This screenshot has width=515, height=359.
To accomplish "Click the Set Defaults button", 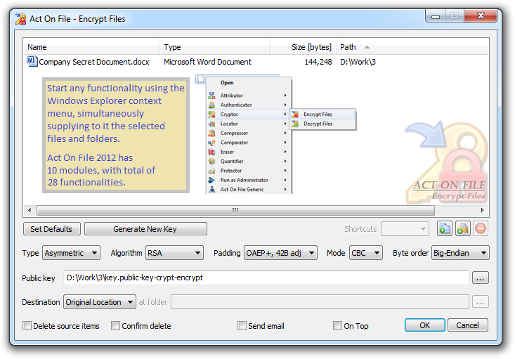I will pyautogui.click(x=51, y=229).
